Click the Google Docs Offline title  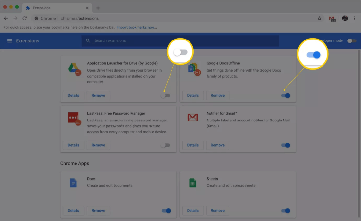[223, 63]
